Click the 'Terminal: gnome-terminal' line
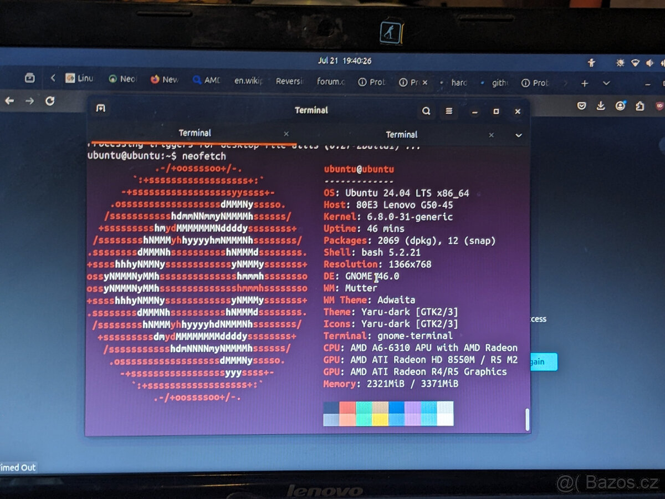Viewport: 665px width, 499px height. coord(388,336)
